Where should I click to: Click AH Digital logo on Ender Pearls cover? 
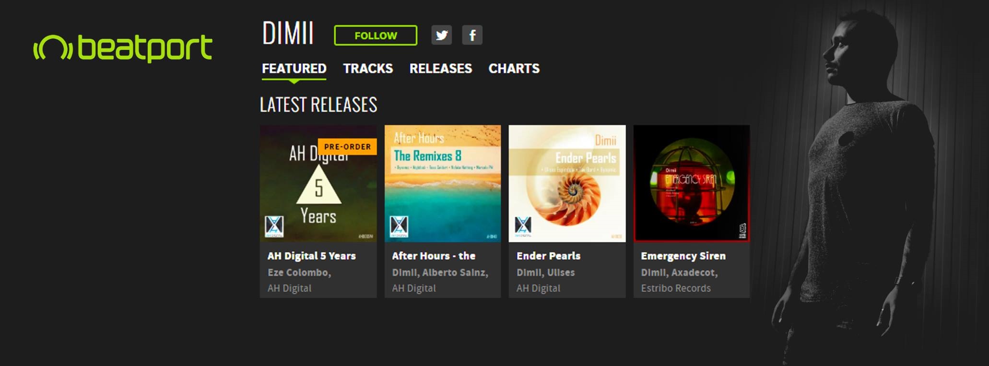tap(523, 226)
